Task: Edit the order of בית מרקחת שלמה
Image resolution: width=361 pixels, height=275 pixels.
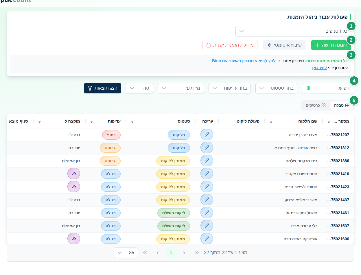Action: (x=207, y=161)
